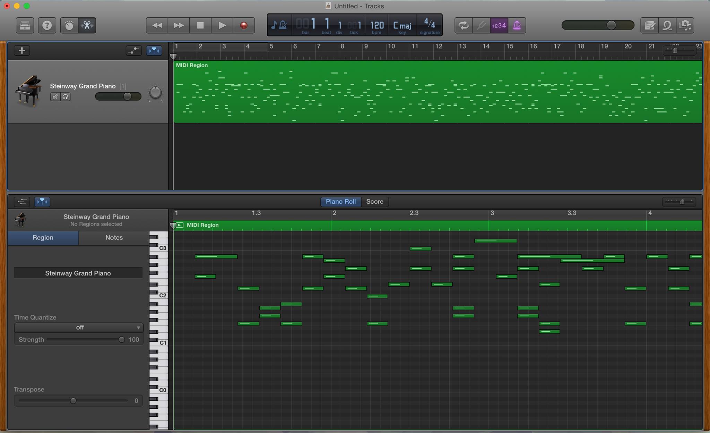Open the Media Browser button
Viewport: 710px width, 433px height.
pos(685,25)
